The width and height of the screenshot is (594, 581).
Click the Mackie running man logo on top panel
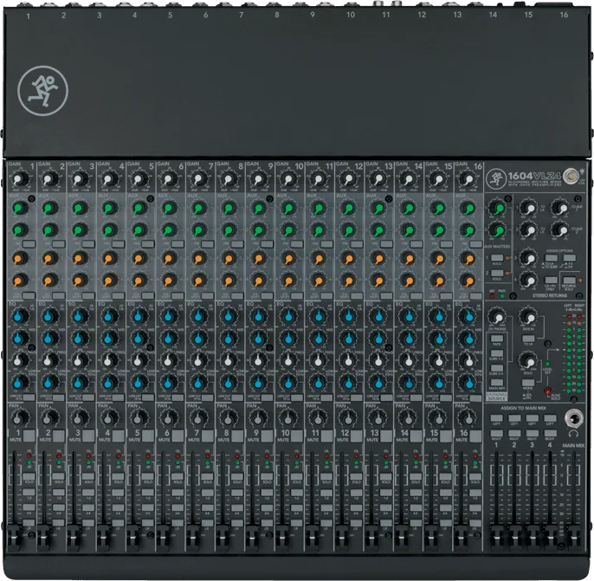[42, 91]
